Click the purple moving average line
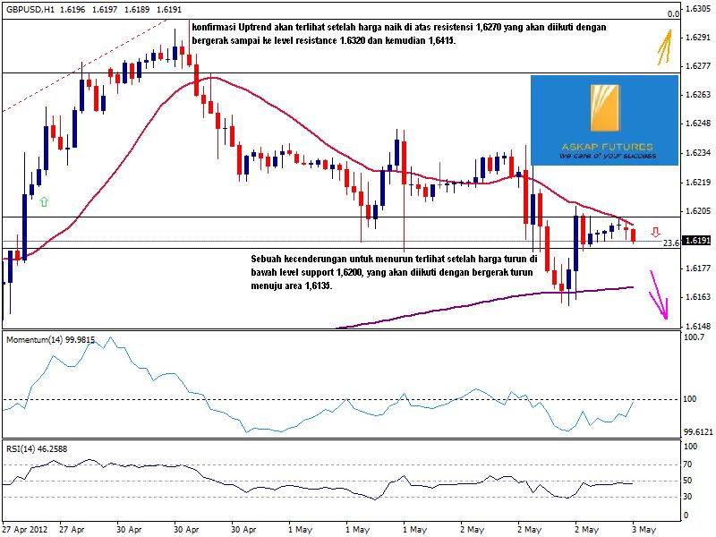 pyautogui.click(x=447, y=308)
